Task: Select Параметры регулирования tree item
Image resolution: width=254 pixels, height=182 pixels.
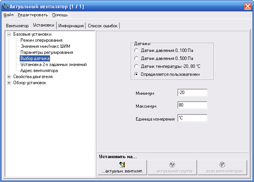Action: click(47, 52)
